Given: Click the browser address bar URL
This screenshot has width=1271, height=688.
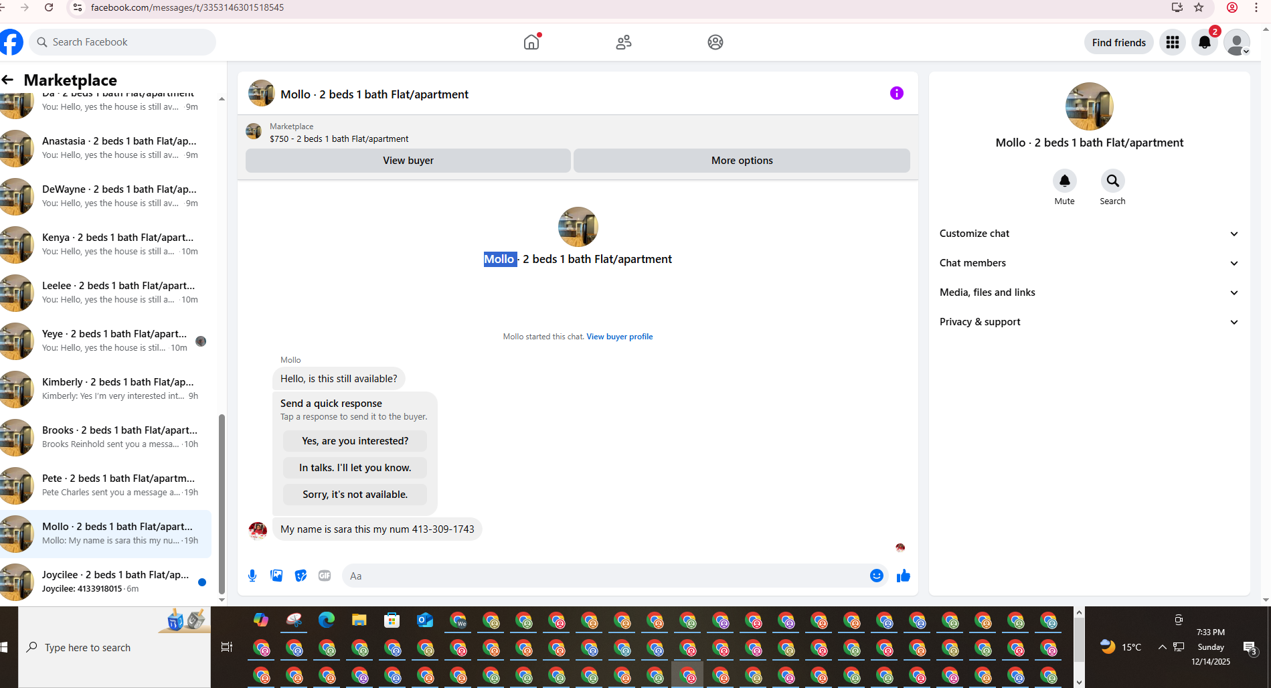Looking at the screenshot, I should coord(187,7).
